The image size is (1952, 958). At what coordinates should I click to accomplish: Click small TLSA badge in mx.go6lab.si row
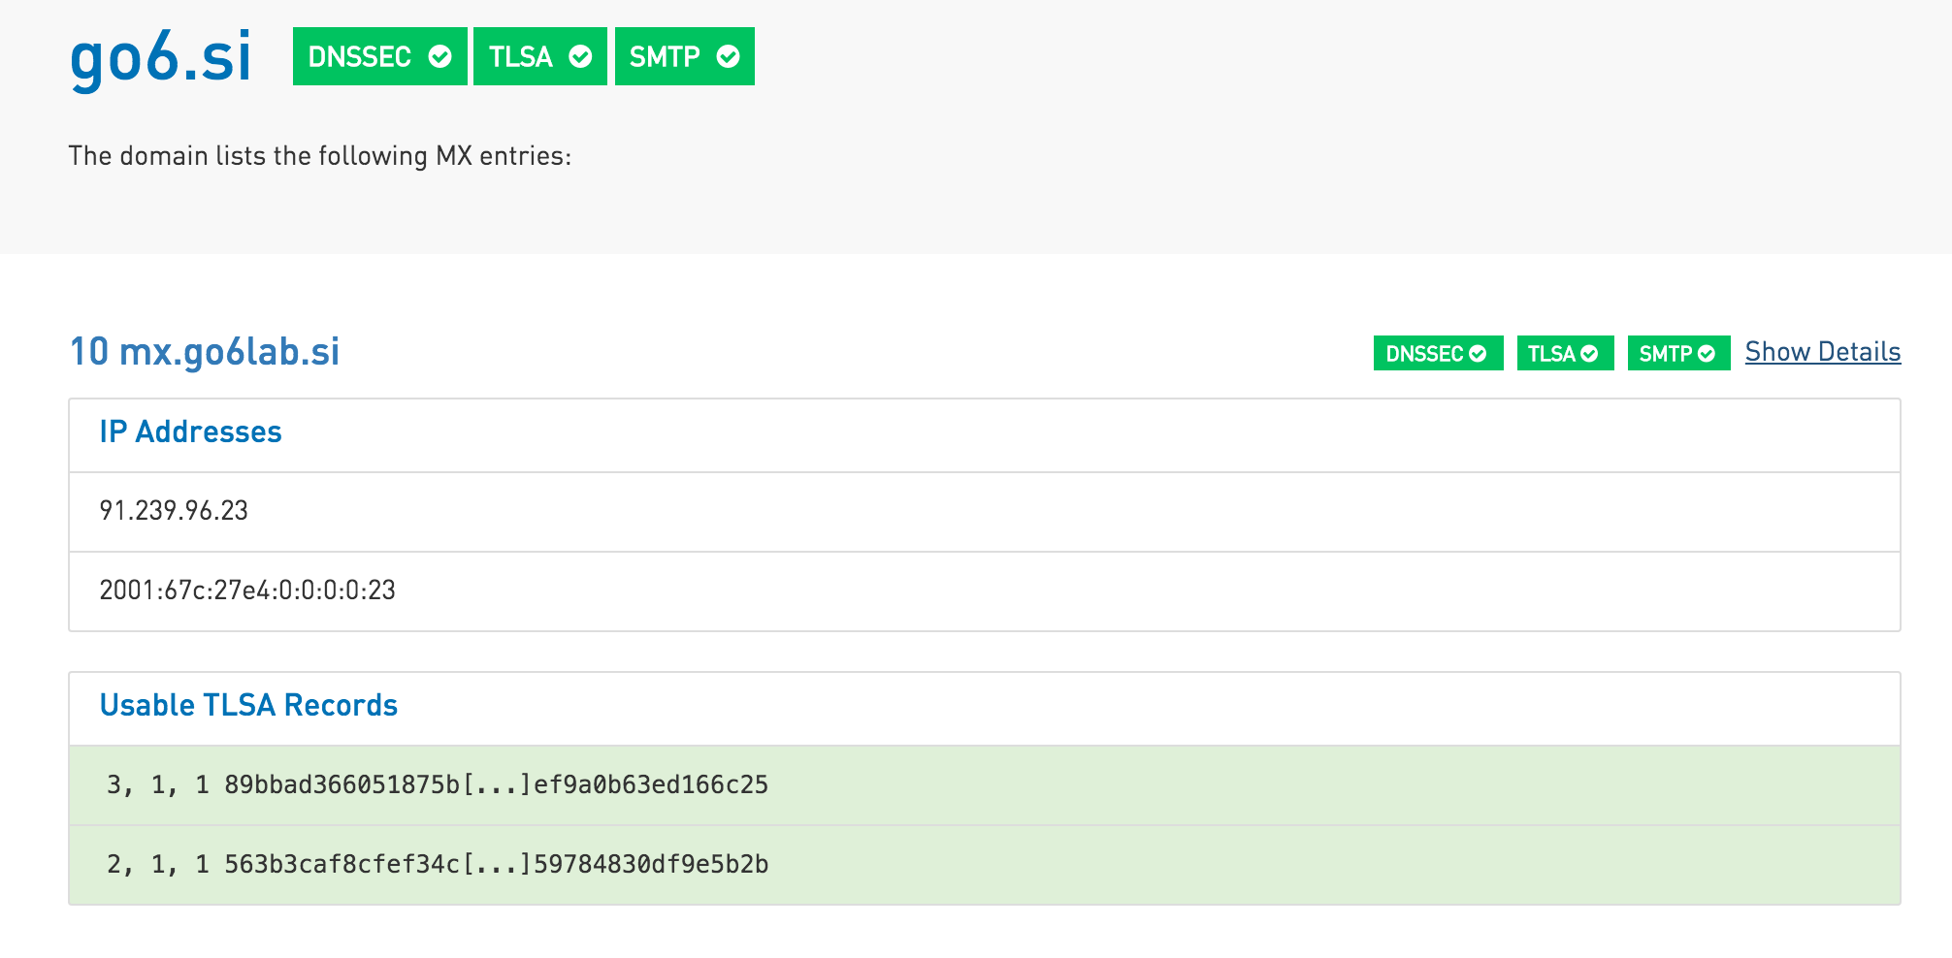tap(1565, 353)
